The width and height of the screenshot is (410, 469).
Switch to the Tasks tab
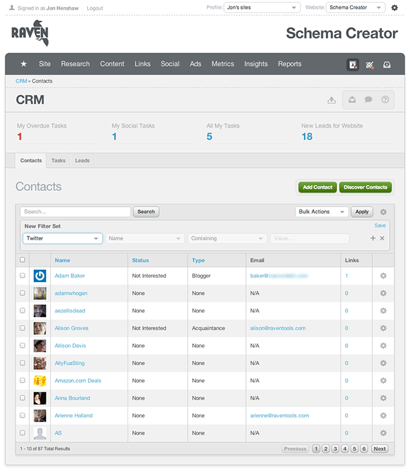pos(59,161)
